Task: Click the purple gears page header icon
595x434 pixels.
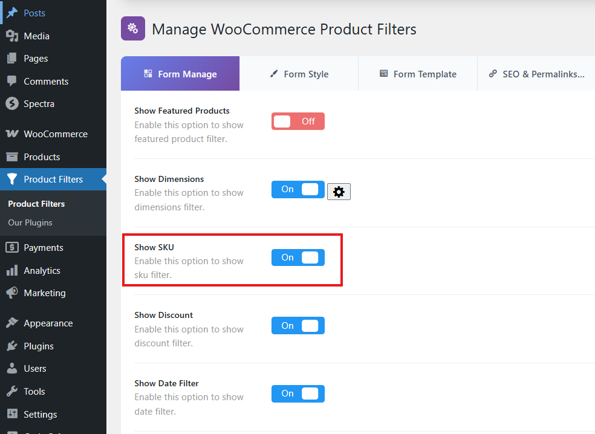Action: [133, 28]
